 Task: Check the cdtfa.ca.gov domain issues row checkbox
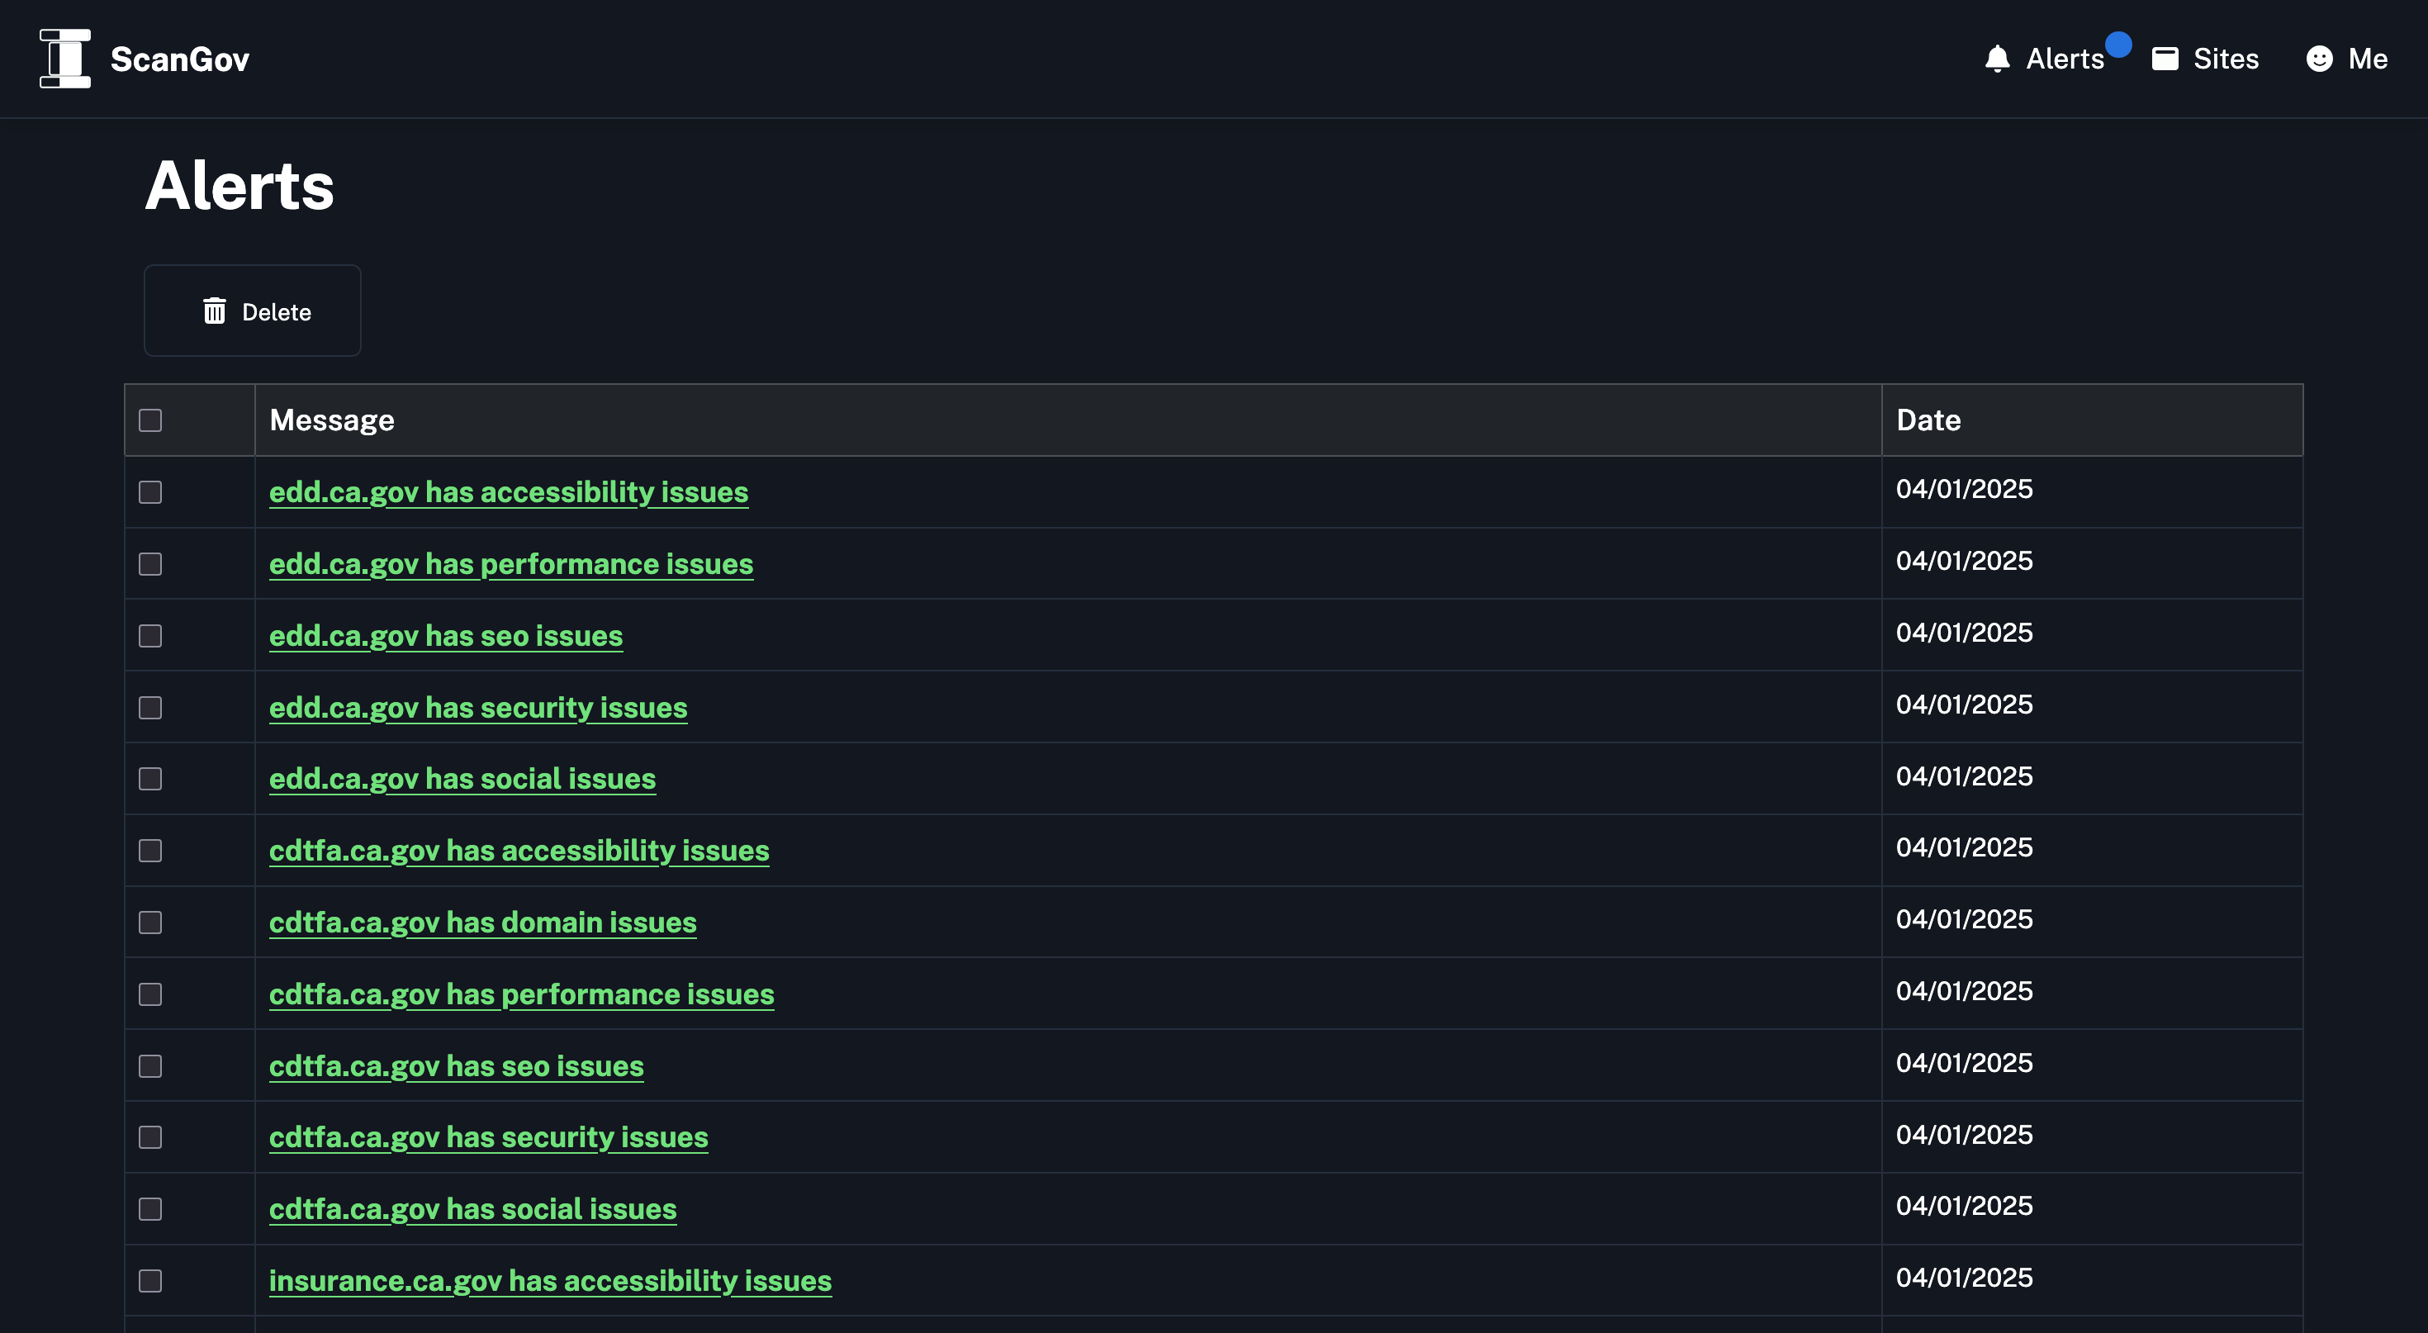(x=151, y=922)
